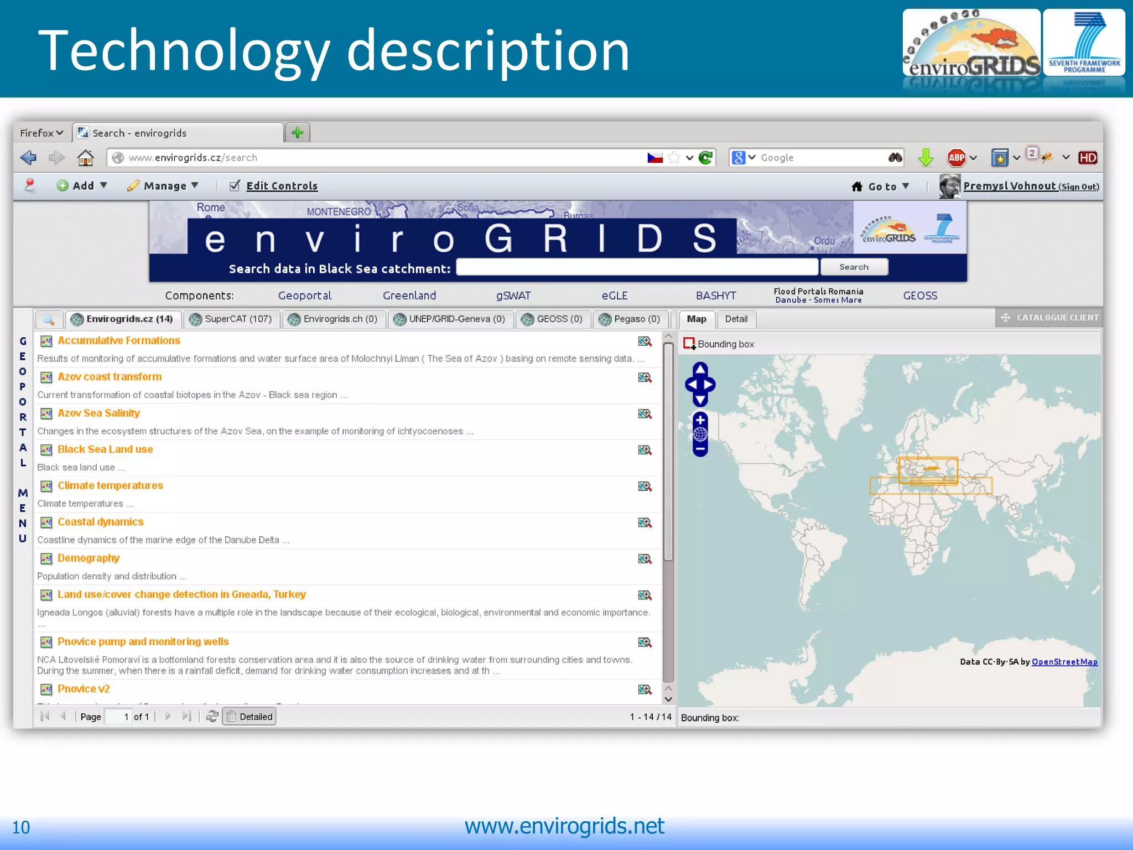The height and width of the screenshot is (850, 1133).
Task: Open bookmarks icon dropdown arrow
Action: click(1016, 158)
